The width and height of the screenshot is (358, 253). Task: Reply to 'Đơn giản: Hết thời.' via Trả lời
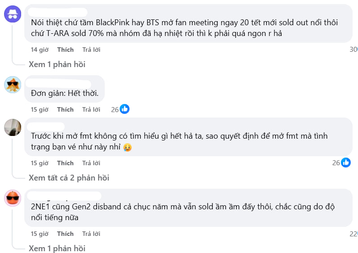(91, 109)
